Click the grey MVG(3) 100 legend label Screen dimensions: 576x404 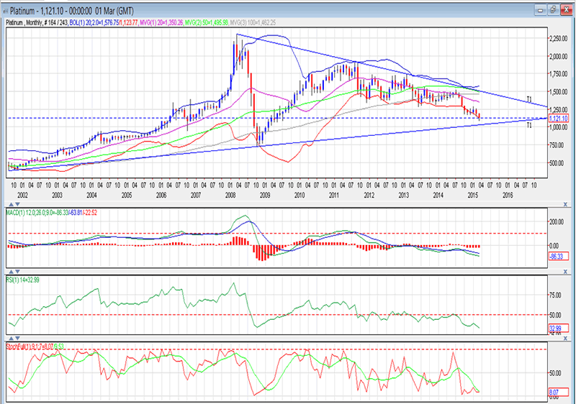(253, 23)
